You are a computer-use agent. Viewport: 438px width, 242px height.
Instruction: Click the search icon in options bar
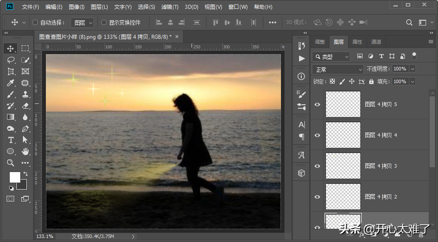tap(409, 22)
